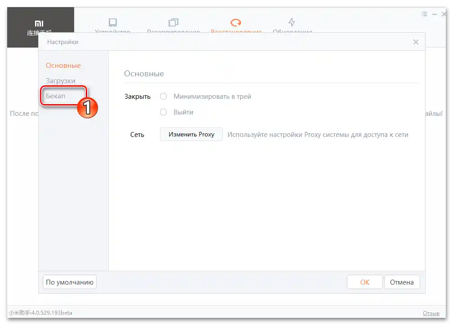Click the Отмена button
Screen dimensions: 453x325
pyautogui.click(x=402, y=282)
